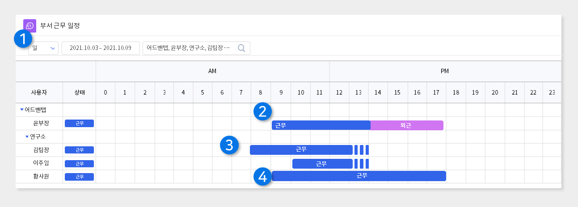Select 김팀장's 근무 timeline bar
Image resolution: width=578 pixels, height=207 pixels.
pos(301,150)
